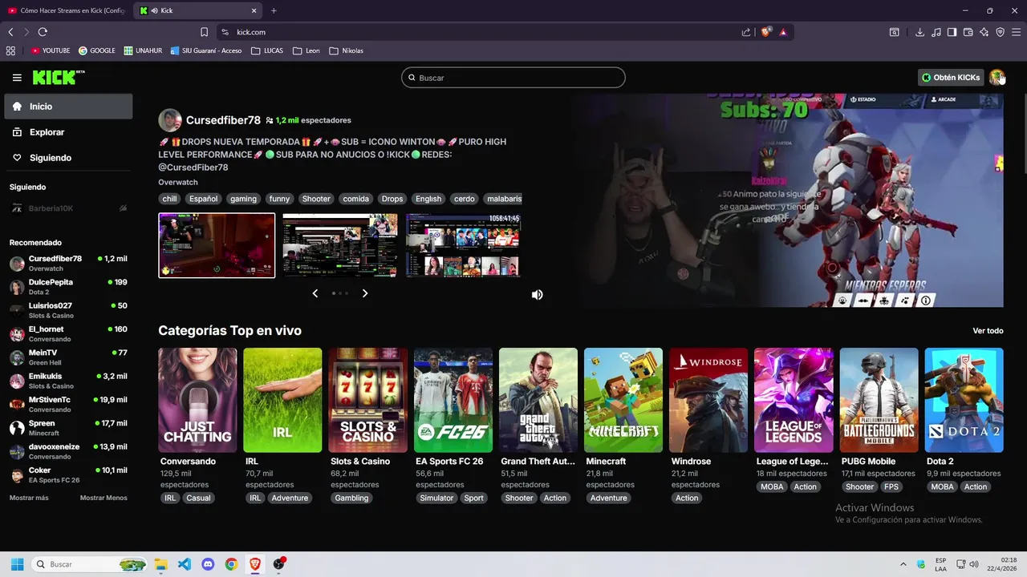Open Explorar in the sidebar
The width and height of the screenshot is (1027, 577).
(x=68, y=132)
